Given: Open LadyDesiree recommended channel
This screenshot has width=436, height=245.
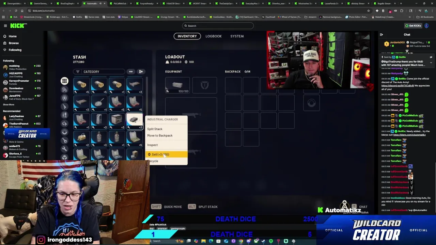Looking at the screenshot, I should [21, 117].
